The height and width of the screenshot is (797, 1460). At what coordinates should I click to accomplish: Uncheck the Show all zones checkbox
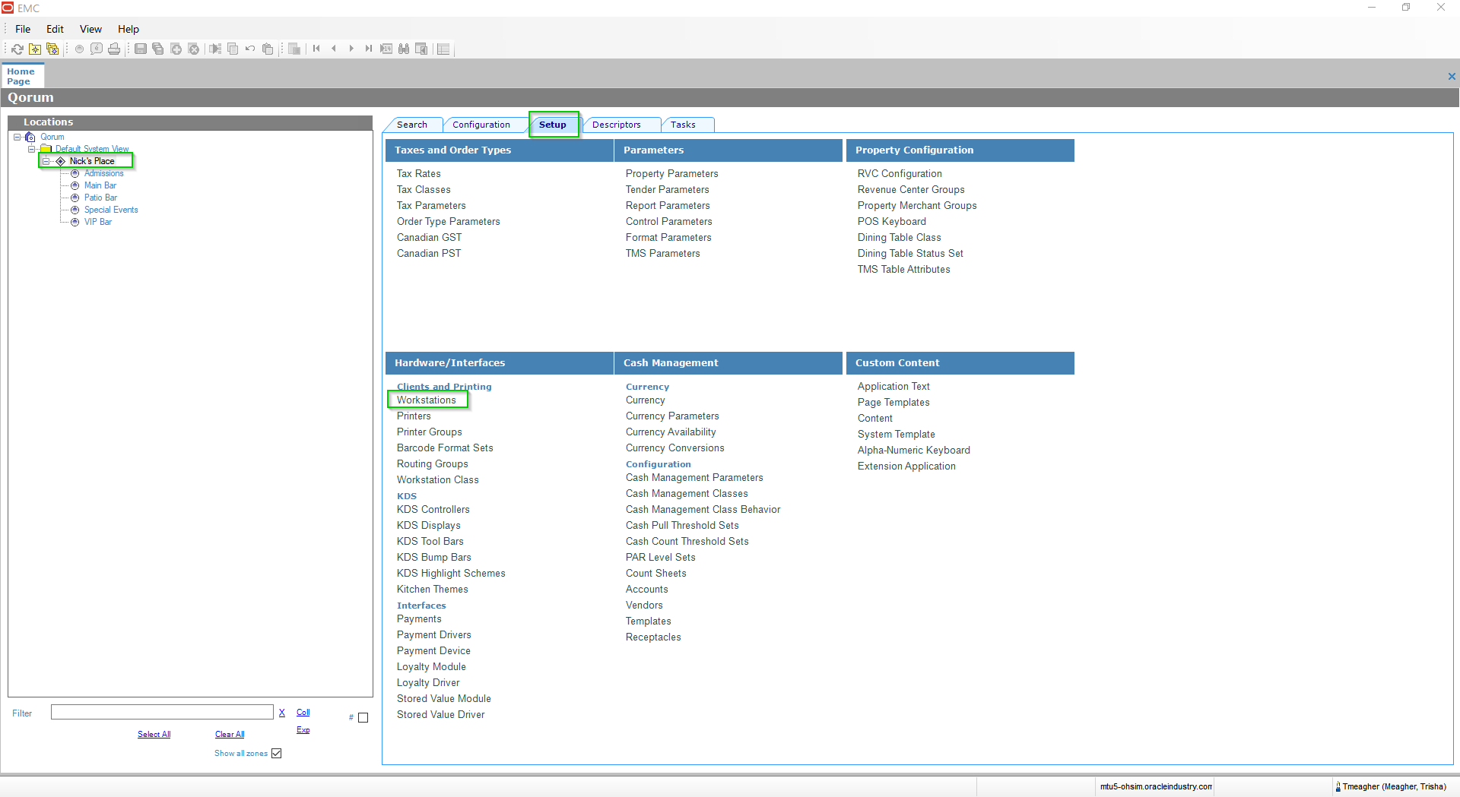[x=276, y=753]
